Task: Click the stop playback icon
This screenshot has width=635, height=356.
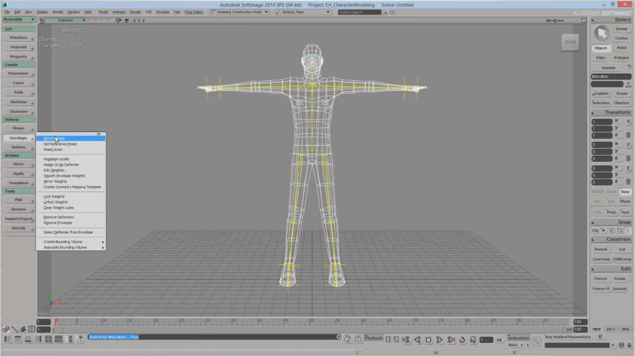Action: click(428, 340)
